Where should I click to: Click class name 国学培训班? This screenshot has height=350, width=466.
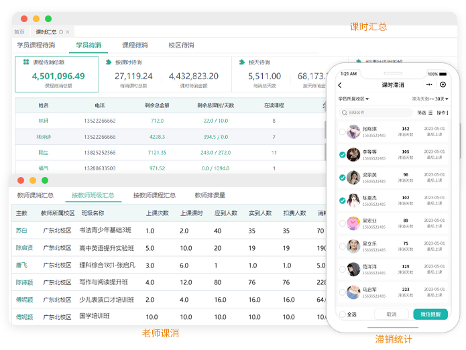pyautogui.click(x=95, y=316)
